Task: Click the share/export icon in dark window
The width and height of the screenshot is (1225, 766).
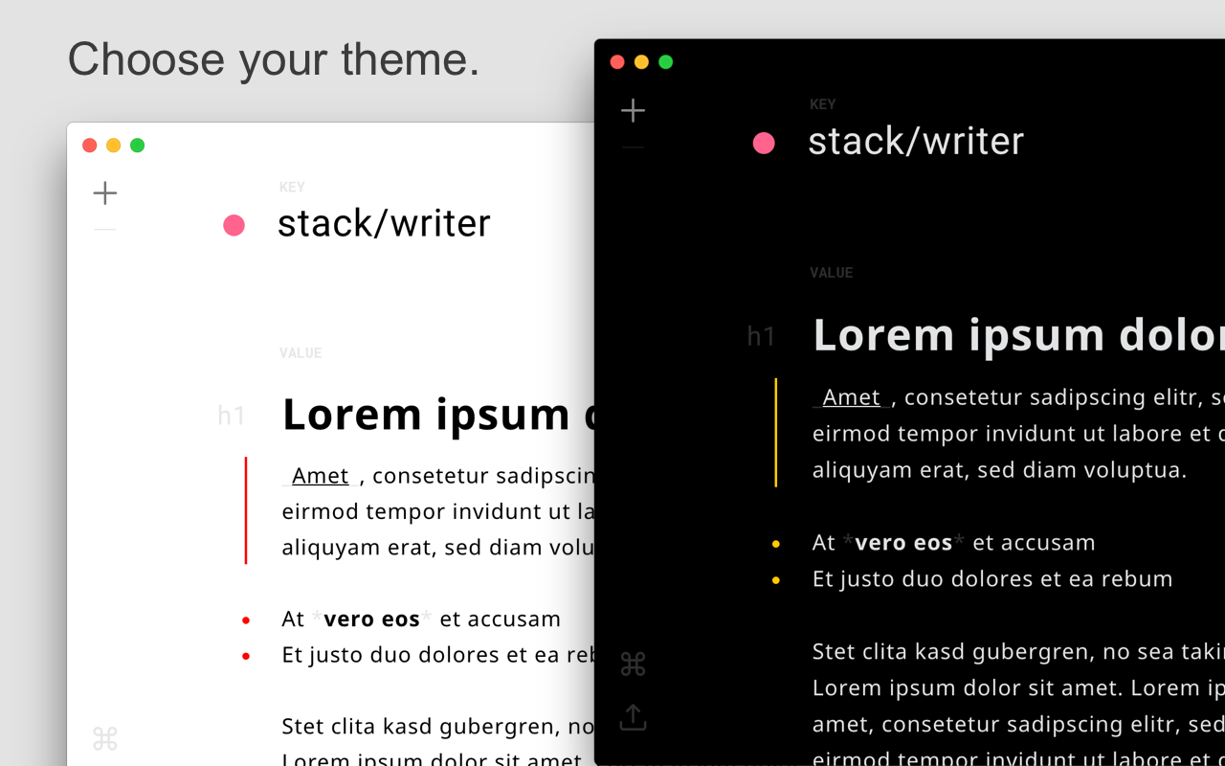Action: click(x=633, y=717)
